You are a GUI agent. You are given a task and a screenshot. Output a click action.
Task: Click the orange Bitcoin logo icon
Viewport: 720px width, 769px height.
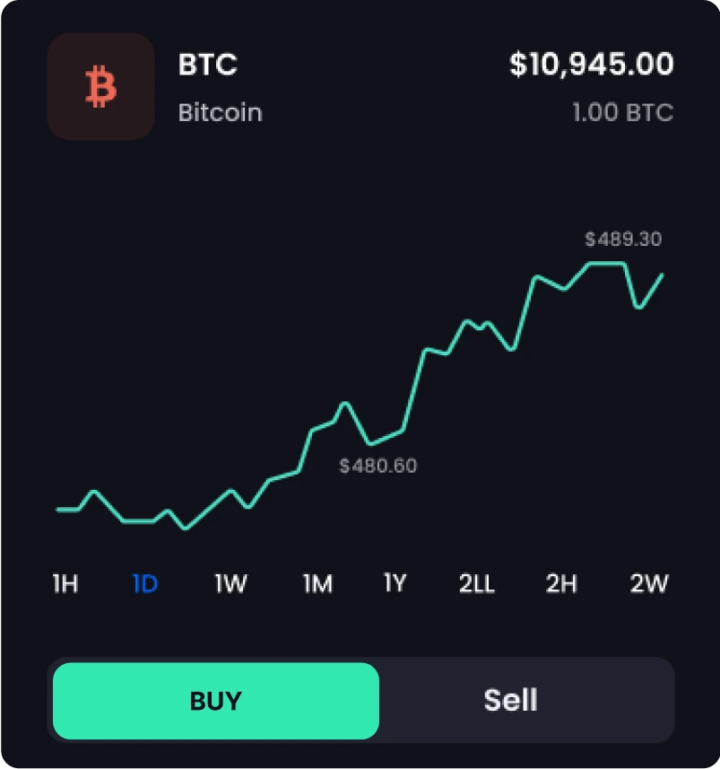tap(100, 87)
